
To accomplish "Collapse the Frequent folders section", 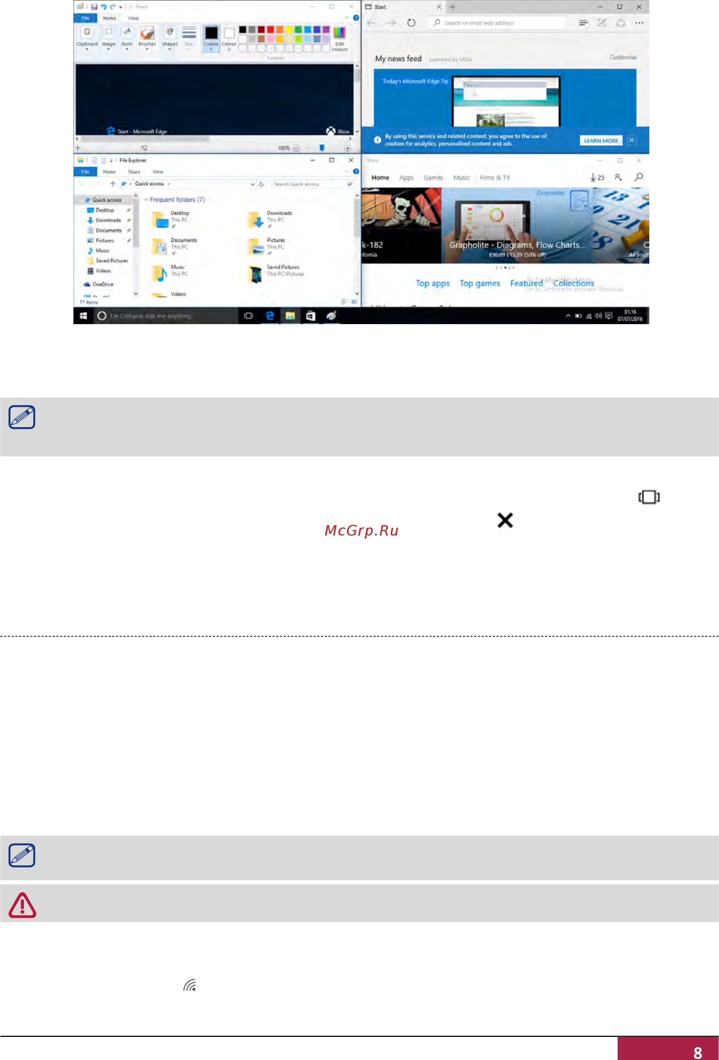I will click(146, 199).
